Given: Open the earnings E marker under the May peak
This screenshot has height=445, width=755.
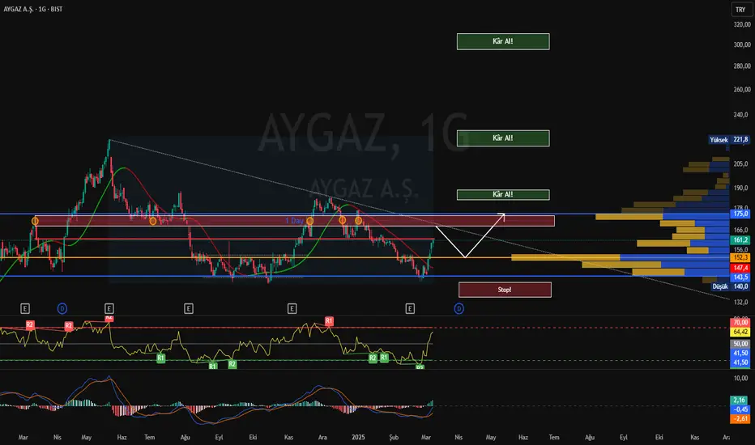Looking at the screenshot, I should click(x=109, y=308).
